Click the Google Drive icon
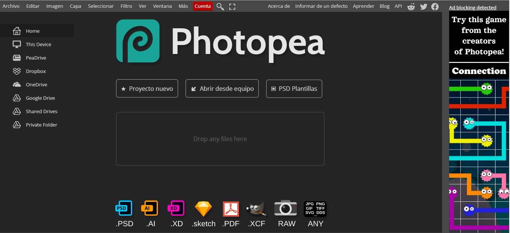Viewport: 510px width, 233px height. coord(17,98)
